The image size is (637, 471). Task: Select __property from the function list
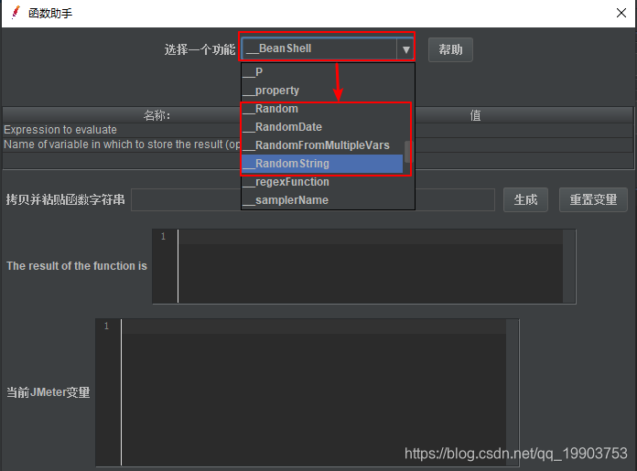pyautogui.click(x=323, y=91)
